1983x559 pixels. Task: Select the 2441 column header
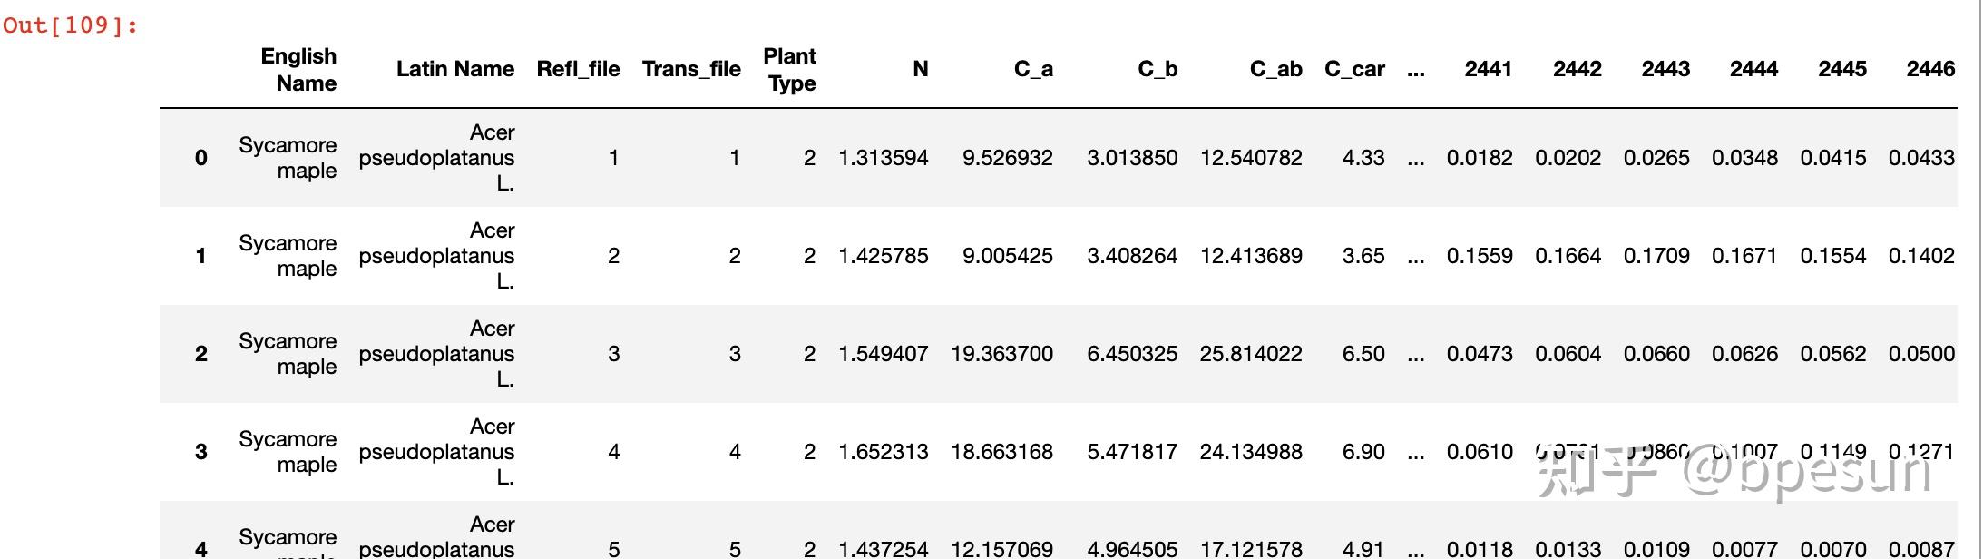coord(1488,69)
